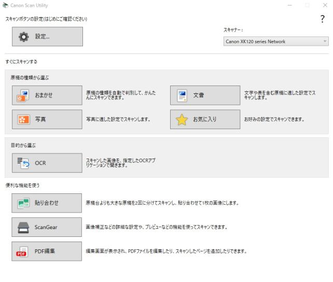Click the 写真 photo scan icon
The width and height of the screenshot is (333, 282).
[23, 119]
